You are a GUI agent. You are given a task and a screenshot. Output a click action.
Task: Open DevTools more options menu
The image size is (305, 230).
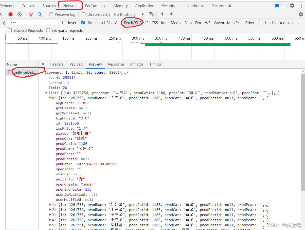pyautogui.click(x=301, y=6)
